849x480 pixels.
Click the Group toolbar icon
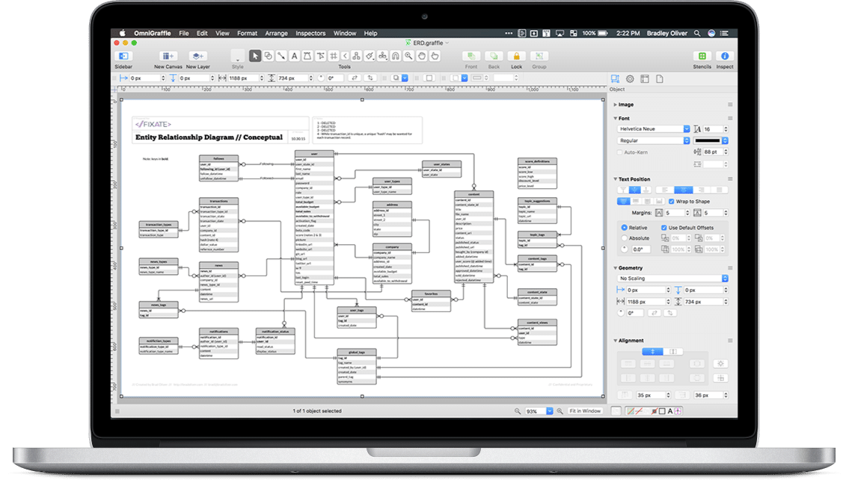tap(539, 56)
